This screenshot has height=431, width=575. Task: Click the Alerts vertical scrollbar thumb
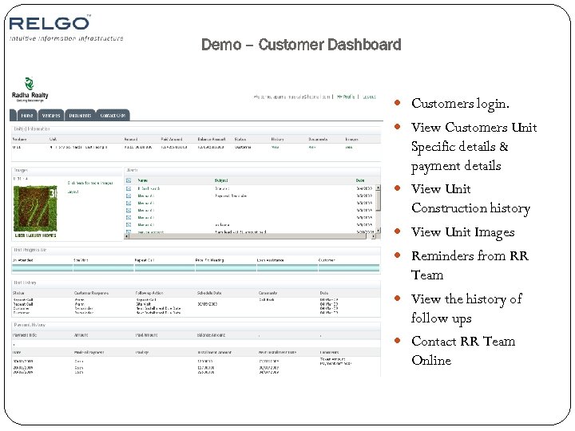378,200
